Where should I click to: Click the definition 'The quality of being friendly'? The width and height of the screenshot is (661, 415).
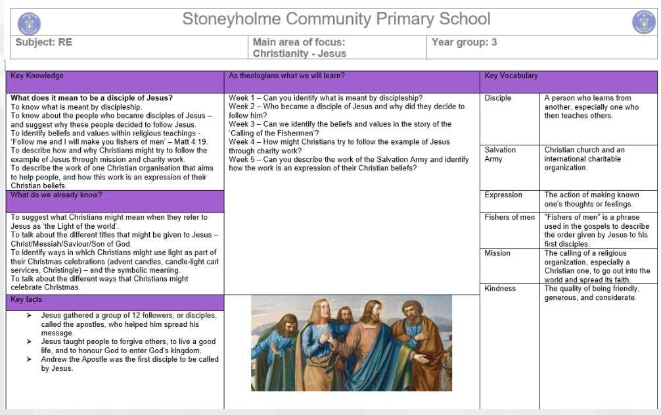point(592,293)
